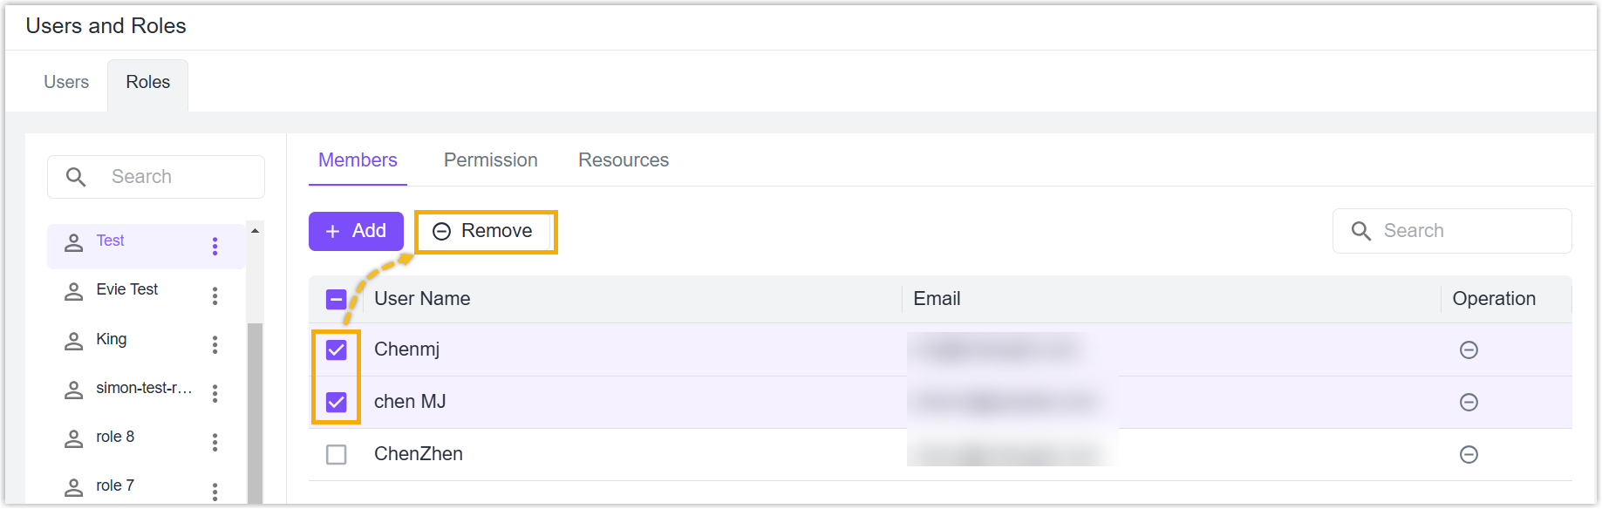This screenshot has height=509, width=1602.
Task: Open more options for King role
Action: point(215,344)
